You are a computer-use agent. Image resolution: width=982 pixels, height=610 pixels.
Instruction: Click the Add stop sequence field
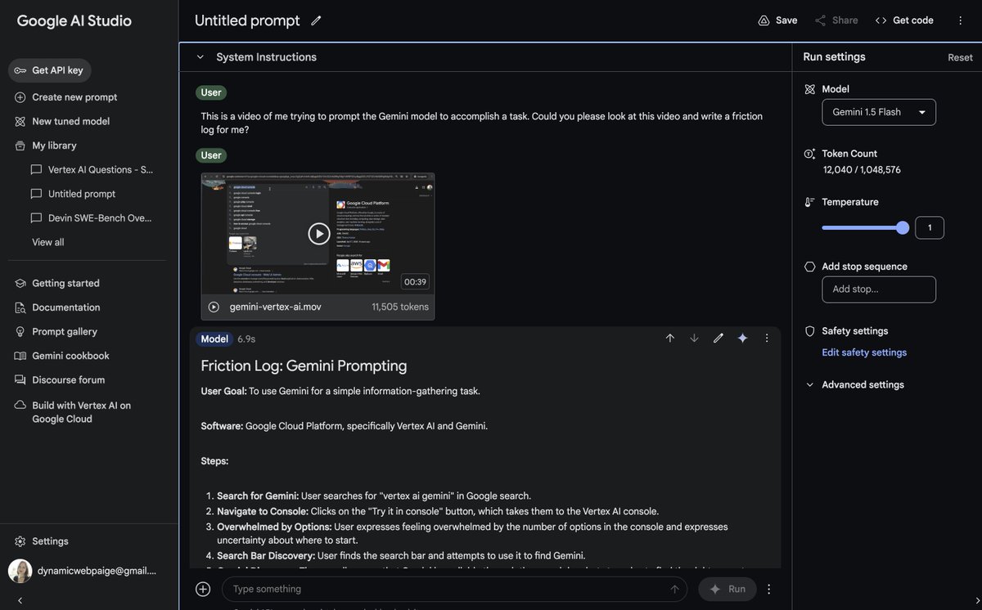coord(879,289)
